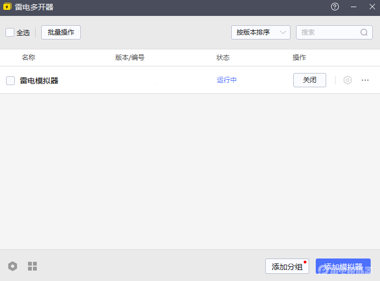Open the more options ellipsis menu
Viewport: 380px width, 281px height.
(x=365, y=80)
